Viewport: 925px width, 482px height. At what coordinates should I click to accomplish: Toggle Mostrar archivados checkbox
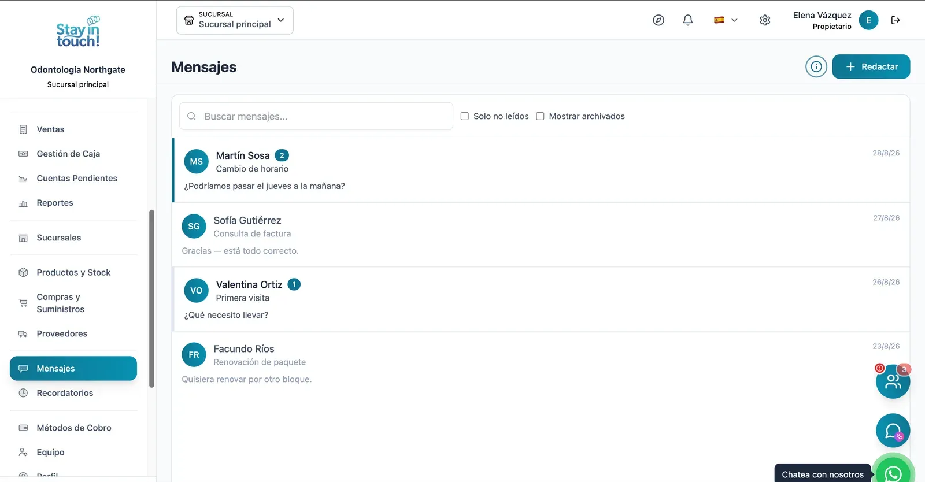(540, 116)
